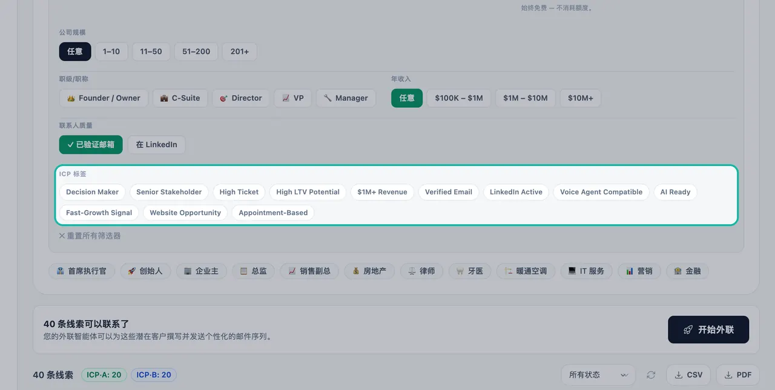Filter leads by ICP-A: 20 badge
The height and width of the screenshot is (390, 775).
pos(104,375)
